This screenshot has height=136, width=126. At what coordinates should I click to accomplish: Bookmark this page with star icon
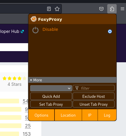pos(57,9)
